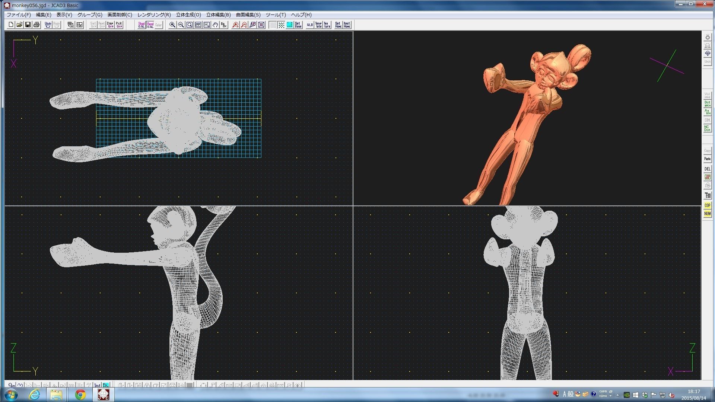Viewport: 715px width, 402px height.
Task: Toggle the grid snap points icon
Action: click(282, 25)
